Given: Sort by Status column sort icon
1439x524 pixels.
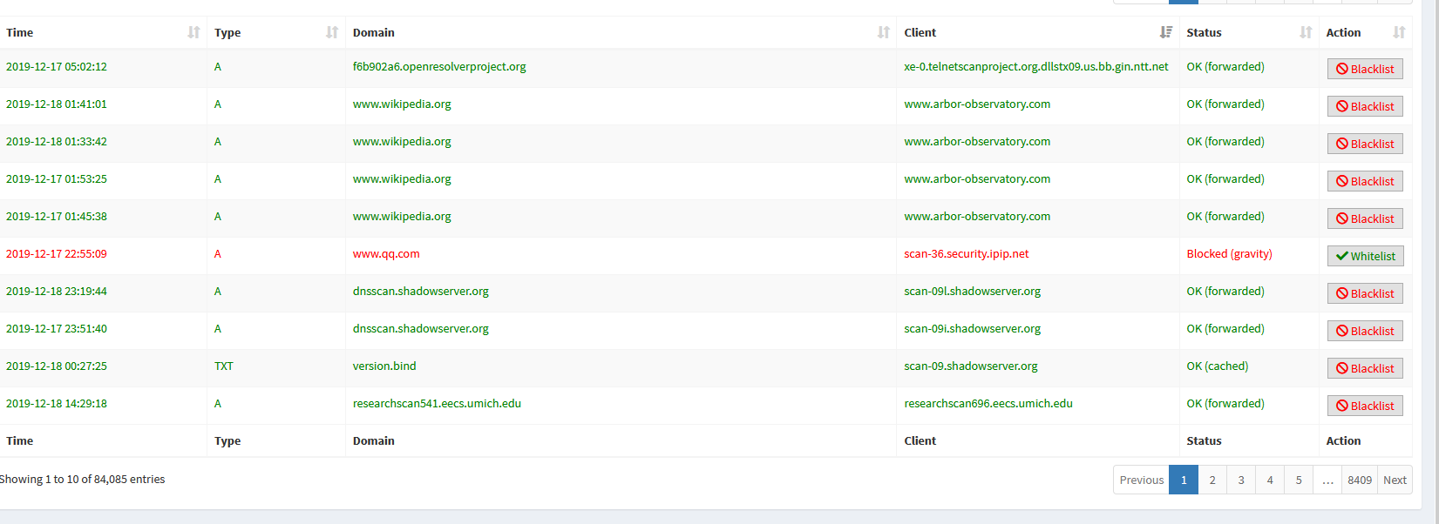Looking at the screenshot, I should click(1305, 32).
